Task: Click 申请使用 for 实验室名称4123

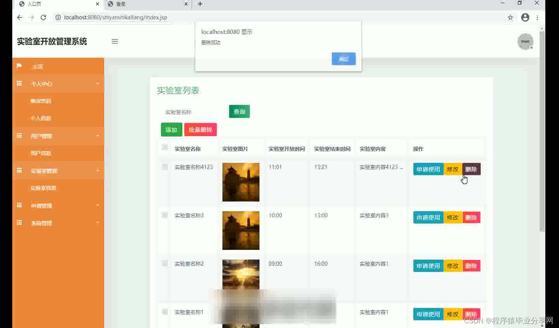Action: (428, 169)
